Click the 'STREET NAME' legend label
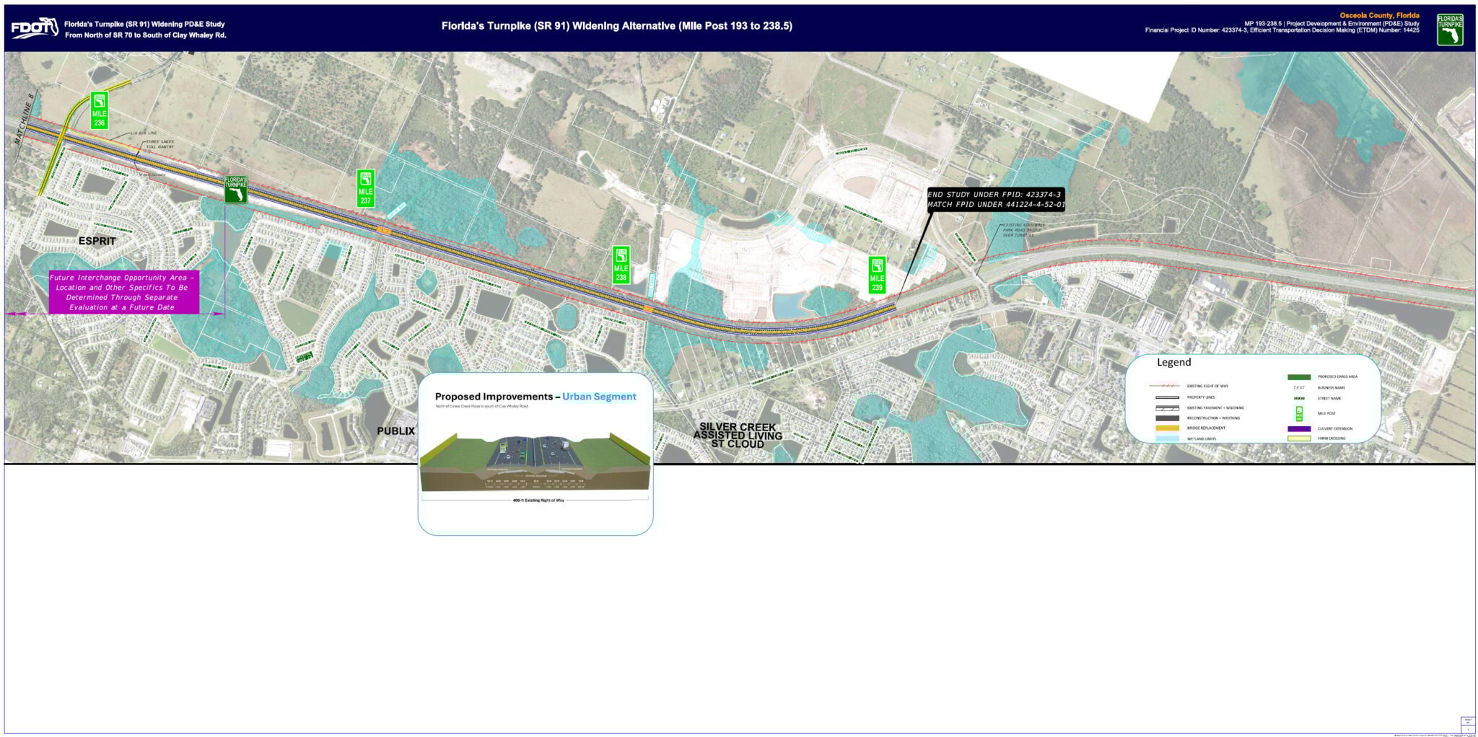 [1329, 398]
